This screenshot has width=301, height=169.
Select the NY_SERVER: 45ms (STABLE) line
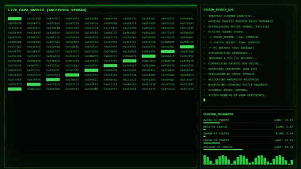(x=231, y=48)
